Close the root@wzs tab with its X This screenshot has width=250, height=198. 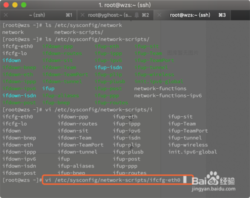click(x=159, y=15)
